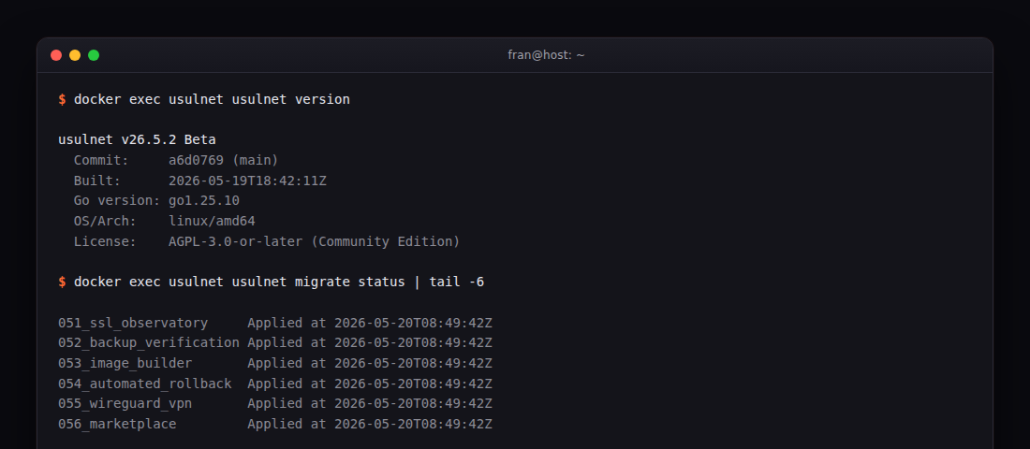Click the 'Go version:' label
The height and width of the screenshot is (449, 1030).
point(117,201)
